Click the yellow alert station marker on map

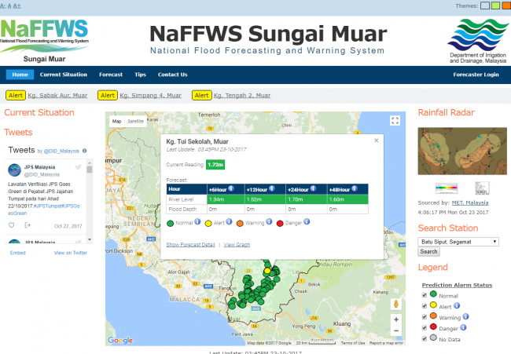pyautogui.click(x=267, y=270)
